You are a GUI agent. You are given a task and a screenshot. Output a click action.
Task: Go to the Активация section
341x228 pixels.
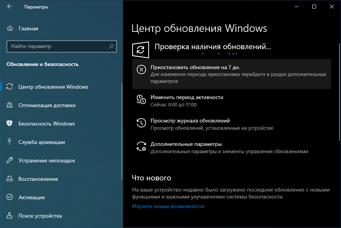(31, 197)
